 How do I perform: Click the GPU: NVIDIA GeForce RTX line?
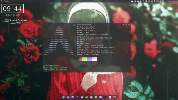tap(95, 53)
